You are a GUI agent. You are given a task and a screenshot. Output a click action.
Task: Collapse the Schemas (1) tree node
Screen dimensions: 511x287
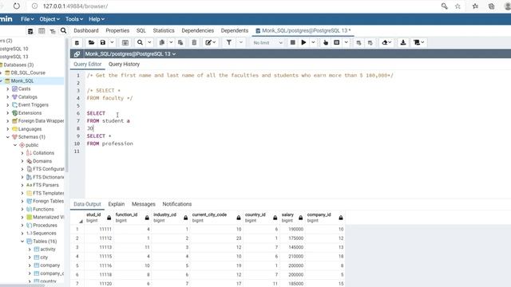(x=8, y=137)
